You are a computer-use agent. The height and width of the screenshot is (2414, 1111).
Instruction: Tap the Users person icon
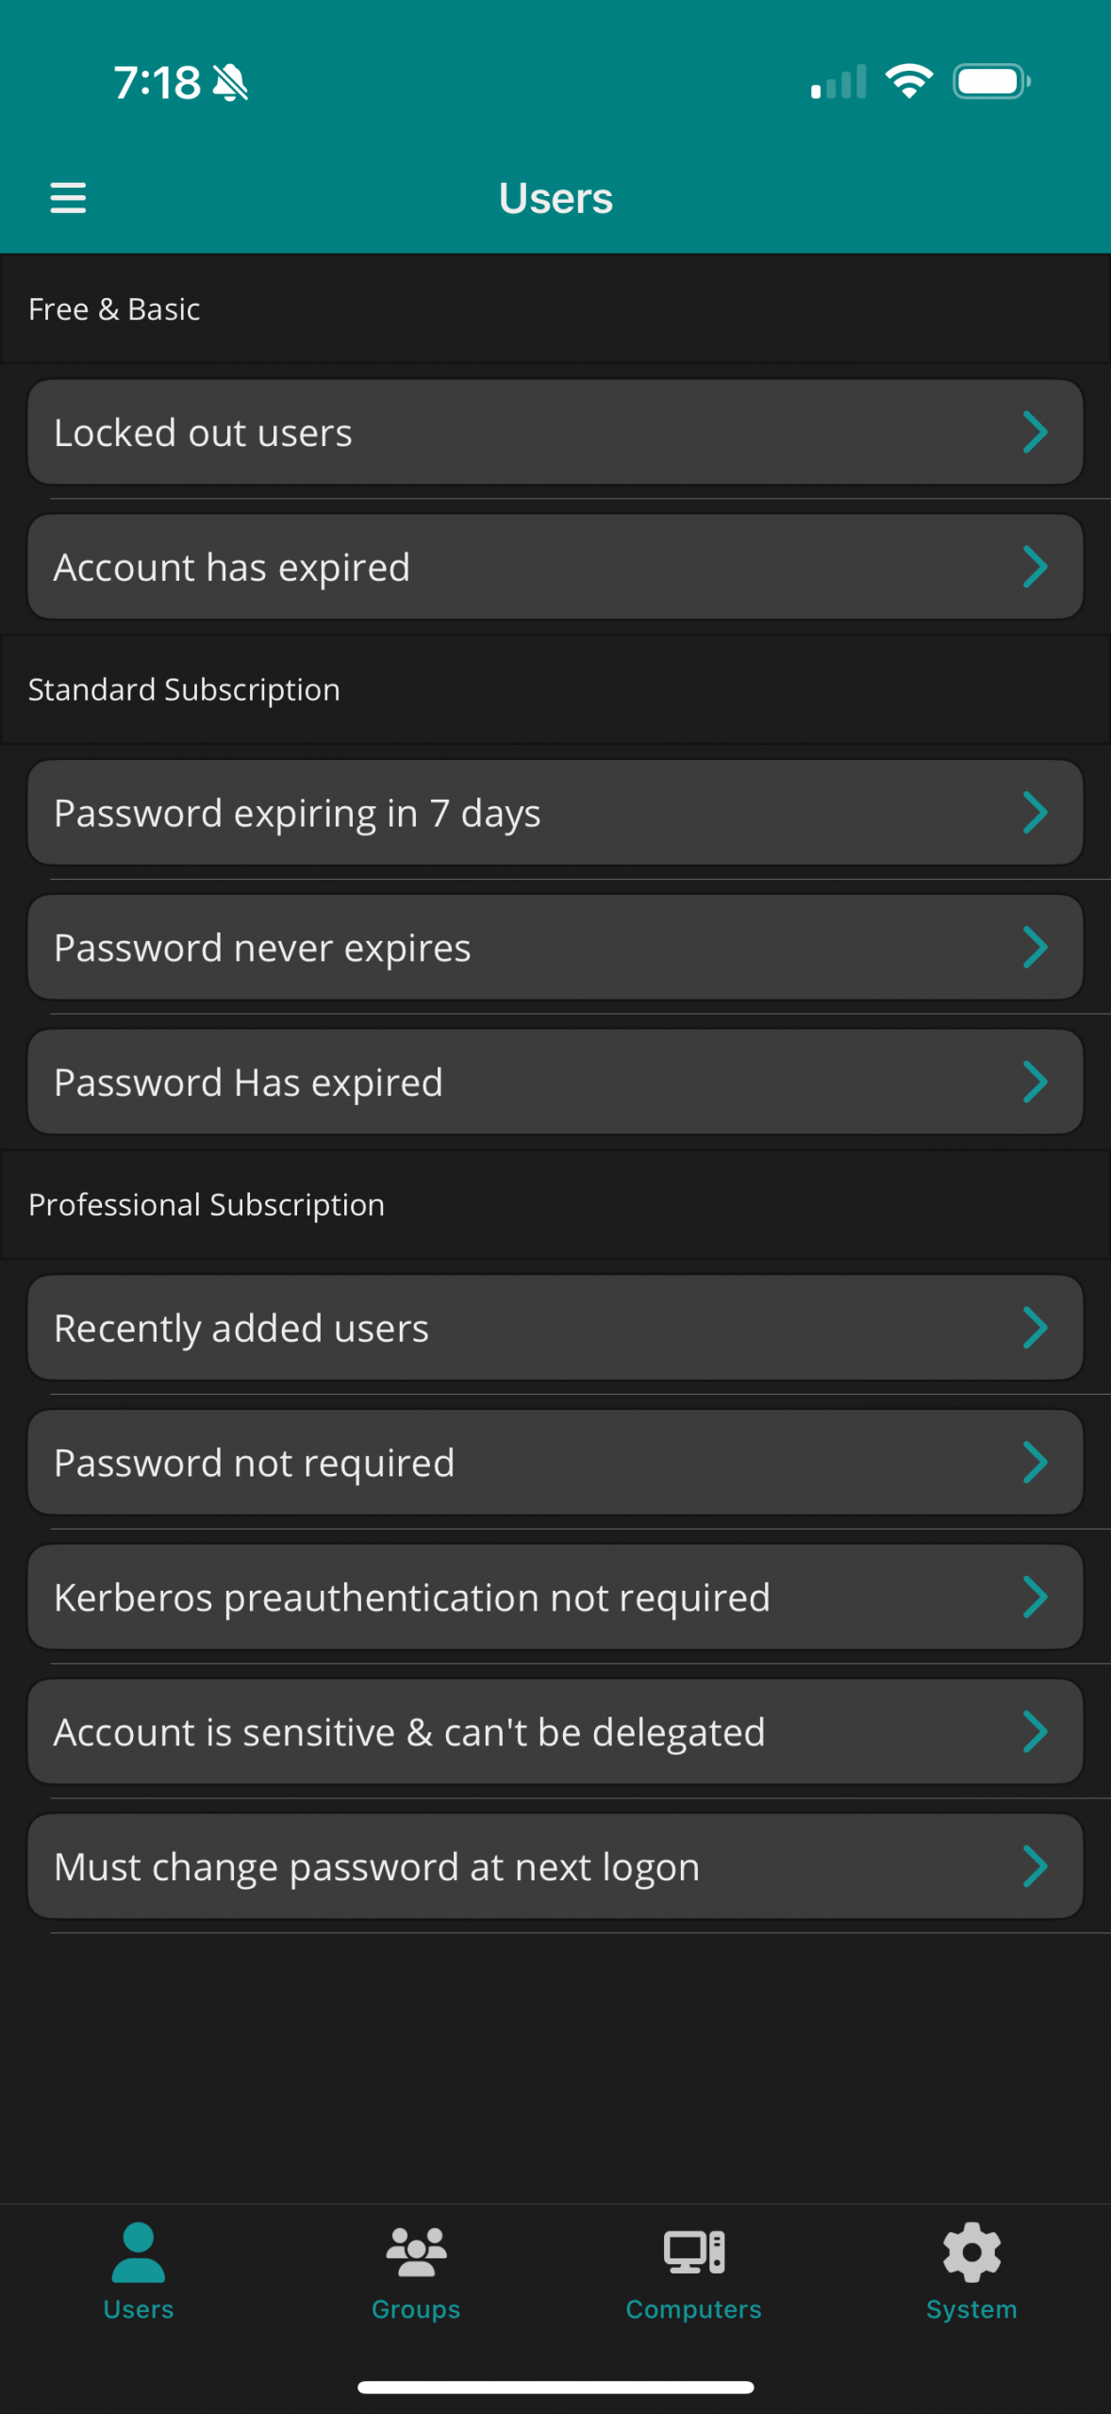coord(139,2252)
